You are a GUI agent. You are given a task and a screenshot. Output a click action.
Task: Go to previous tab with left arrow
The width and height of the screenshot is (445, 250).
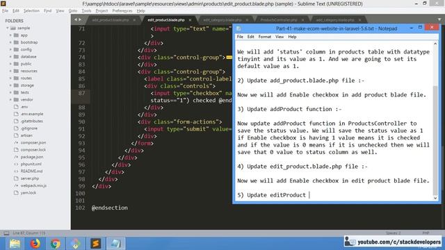[x=76, y=19]
